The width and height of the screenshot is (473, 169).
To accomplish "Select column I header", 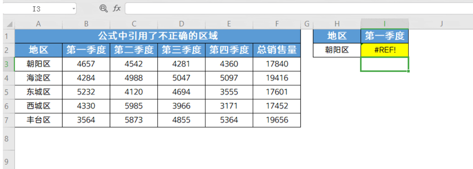I will click(384, 24).
